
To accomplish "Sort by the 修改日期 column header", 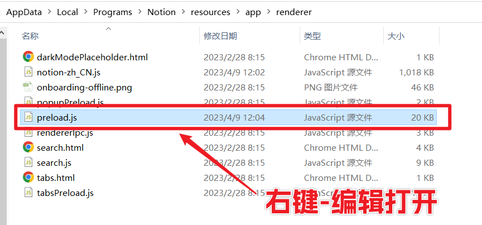I will 220,36.
